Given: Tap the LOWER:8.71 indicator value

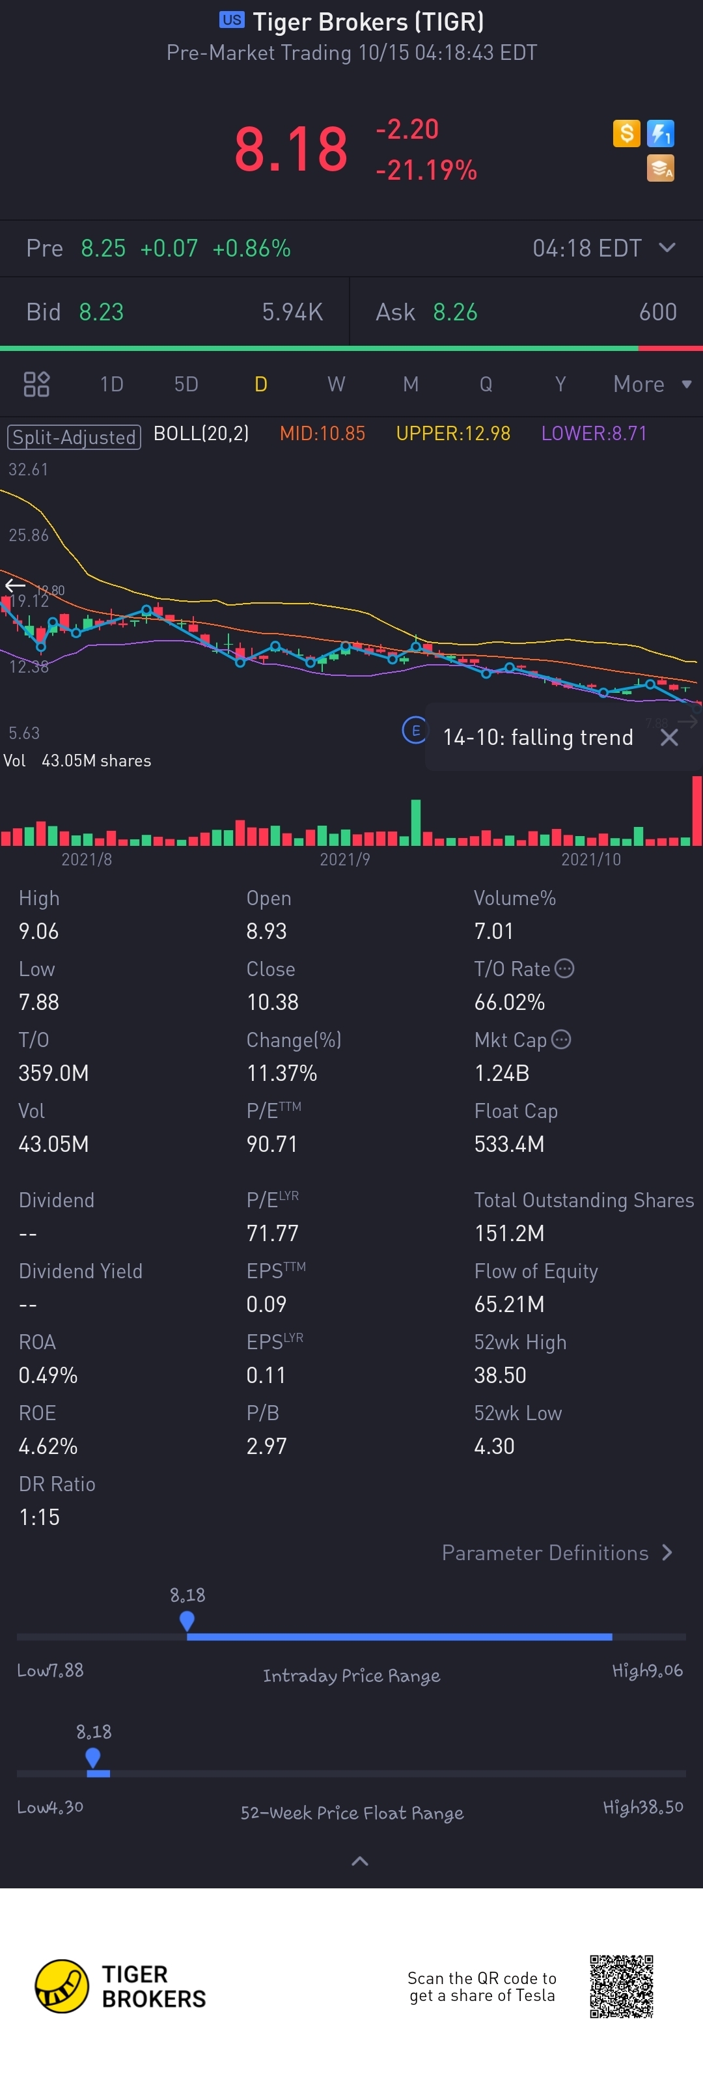Looking at the screenshot, I should pos(594,434).
